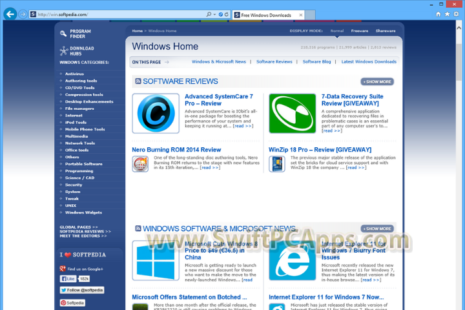Open the Internet Explorer logo news thumbnail
This screenshot has height=310, width=465.
click(x=293, y=260)
